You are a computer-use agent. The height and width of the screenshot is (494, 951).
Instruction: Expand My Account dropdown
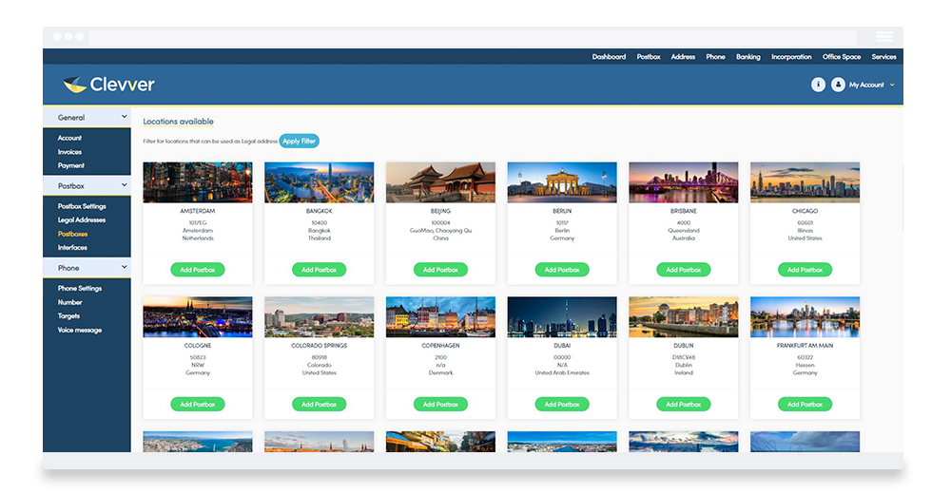click(871, 85)
